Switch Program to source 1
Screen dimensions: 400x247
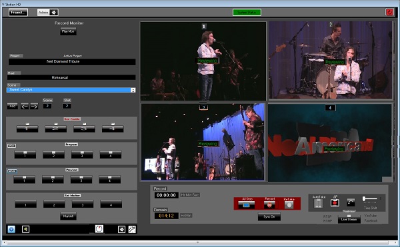25,154
